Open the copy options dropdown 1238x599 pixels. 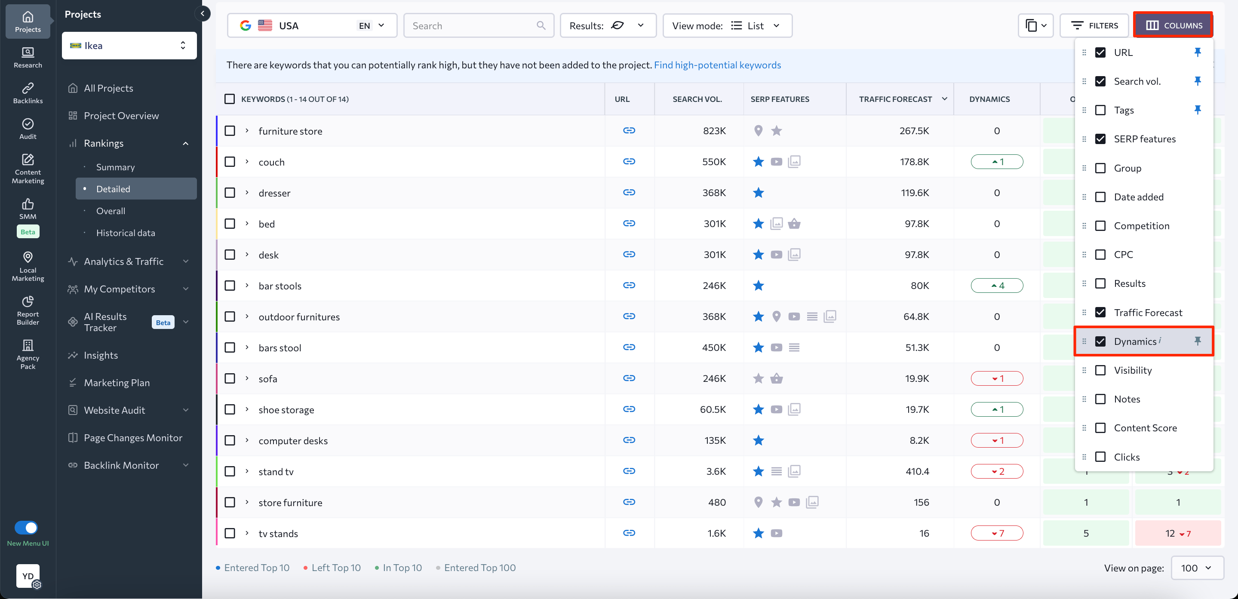1035,25
